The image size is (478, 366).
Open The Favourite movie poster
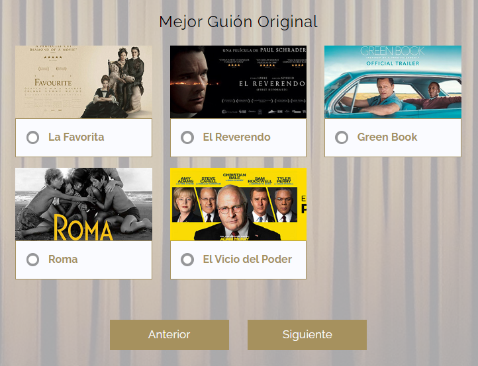(84, 82)
